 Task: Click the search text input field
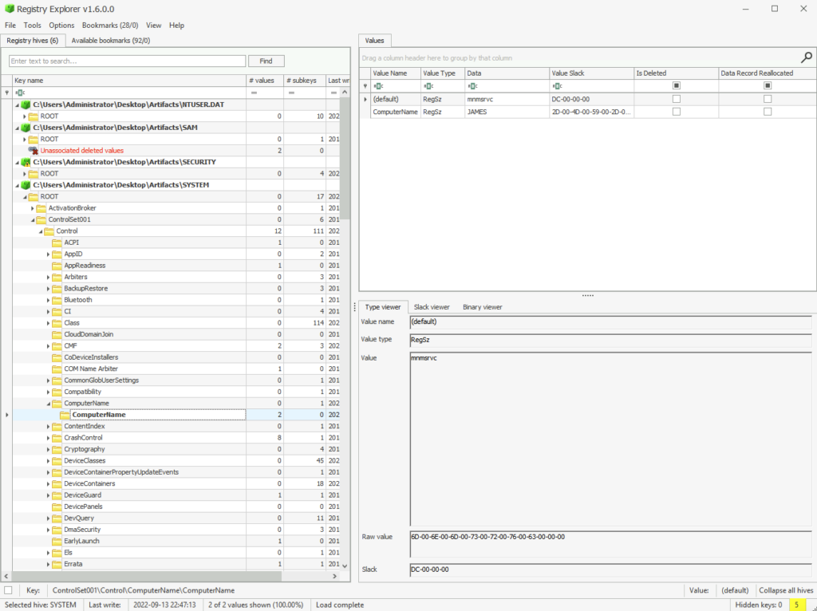127,61
